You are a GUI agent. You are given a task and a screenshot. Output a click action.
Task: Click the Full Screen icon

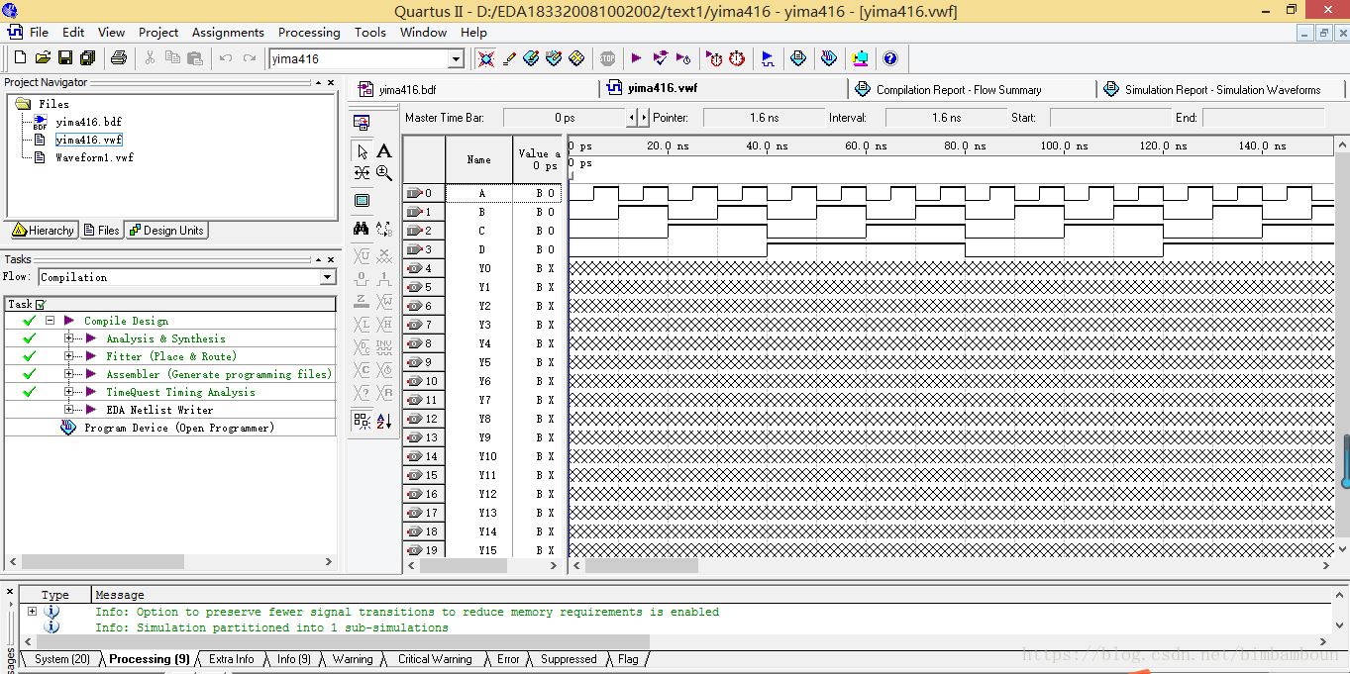click(363, 201)
